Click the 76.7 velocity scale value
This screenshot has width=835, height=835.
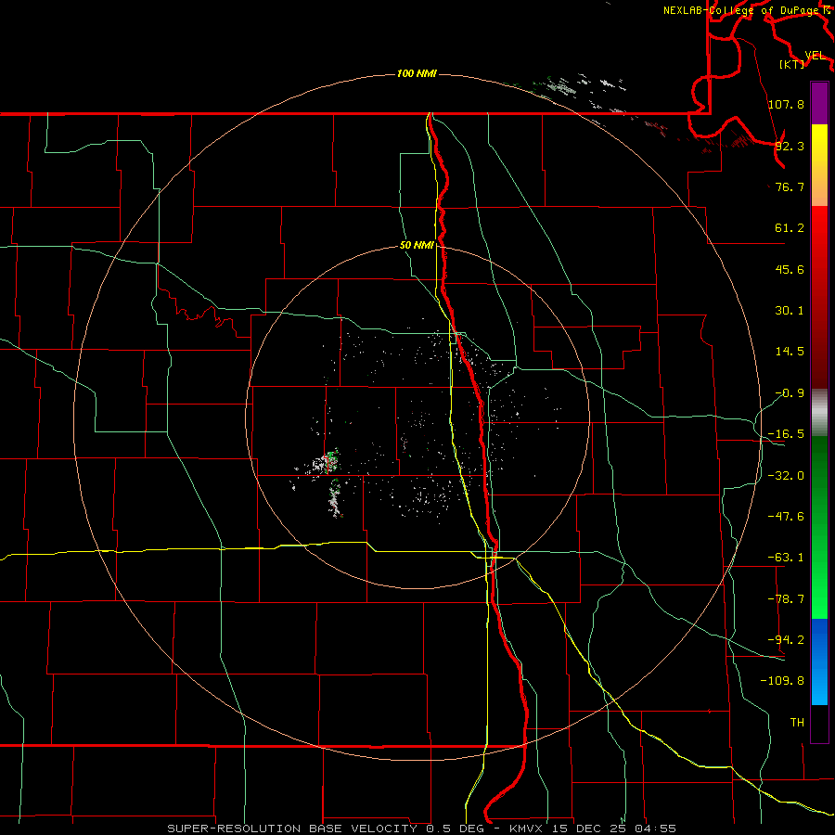[790, 186]
